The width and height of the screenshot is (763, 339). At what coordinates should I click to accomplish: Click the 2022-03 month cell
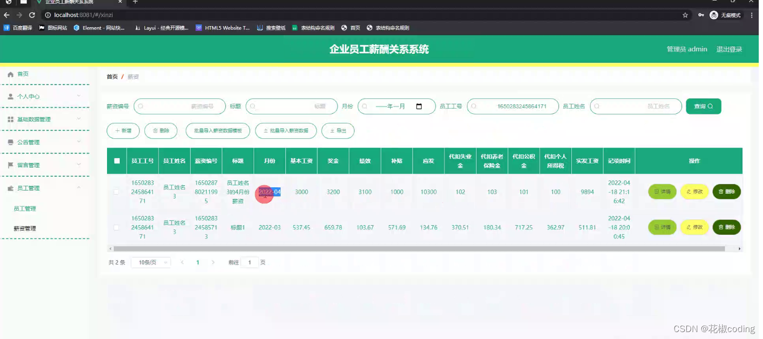point(269,227)
